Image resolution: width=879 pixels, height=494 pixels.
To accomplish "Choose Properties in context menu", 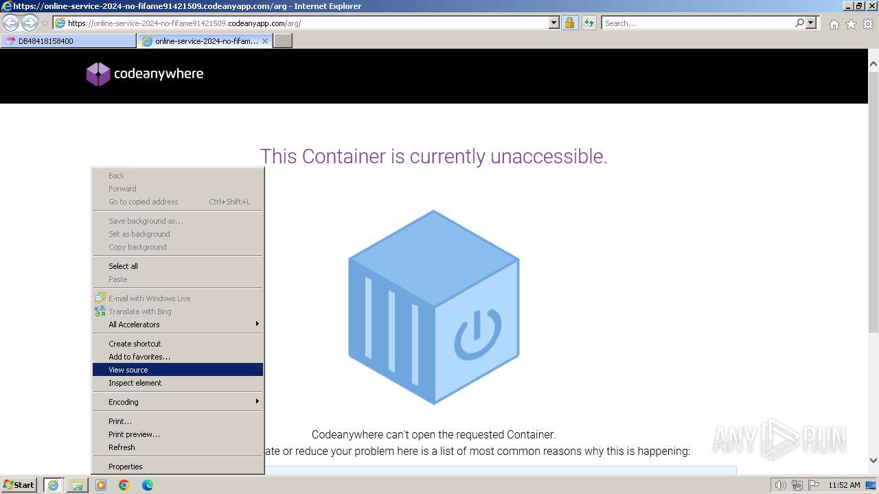I will (x=178, y=467).
